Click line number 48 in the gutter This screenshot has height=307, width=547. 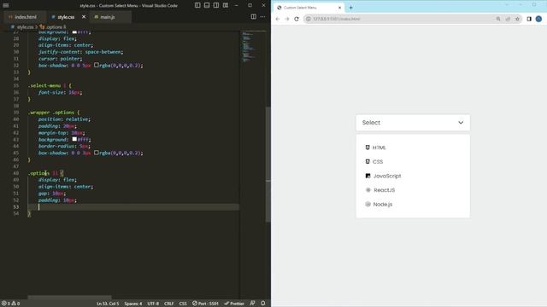[16, 173]
